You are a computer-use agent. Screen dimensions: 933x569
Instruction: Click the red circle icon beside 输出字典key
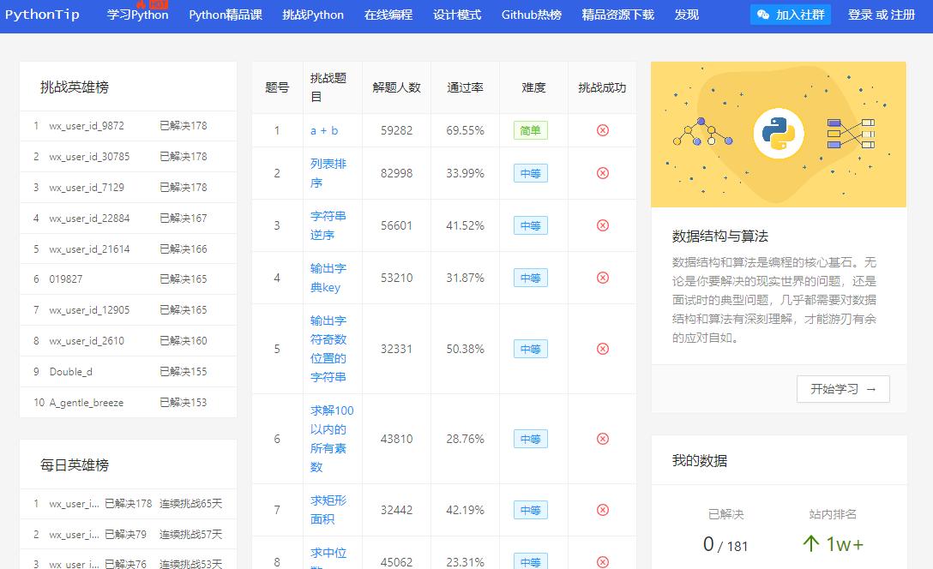pos(604,278)
